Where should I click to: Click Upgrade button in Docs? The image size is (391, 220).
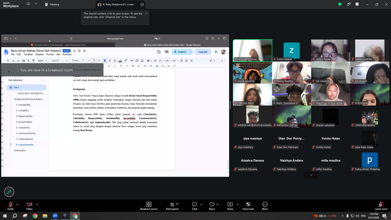click(x=203, y=52)
